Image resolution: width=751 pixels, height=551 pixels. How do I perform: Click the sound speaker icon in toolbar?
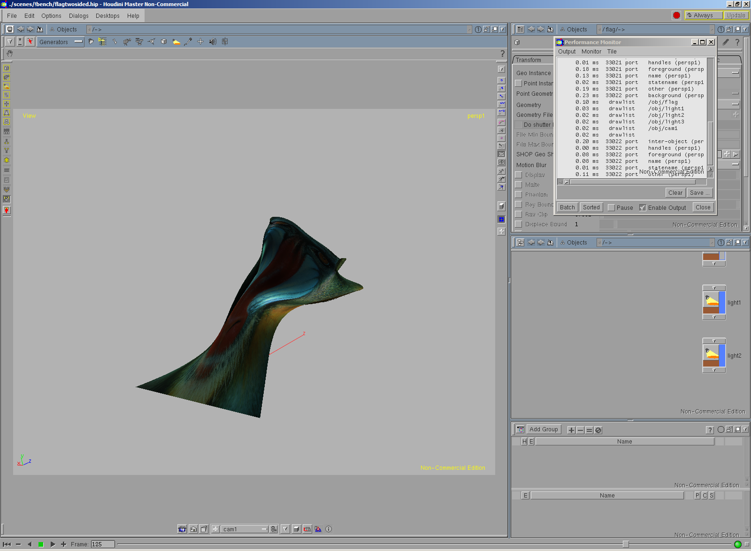(213, 42)
